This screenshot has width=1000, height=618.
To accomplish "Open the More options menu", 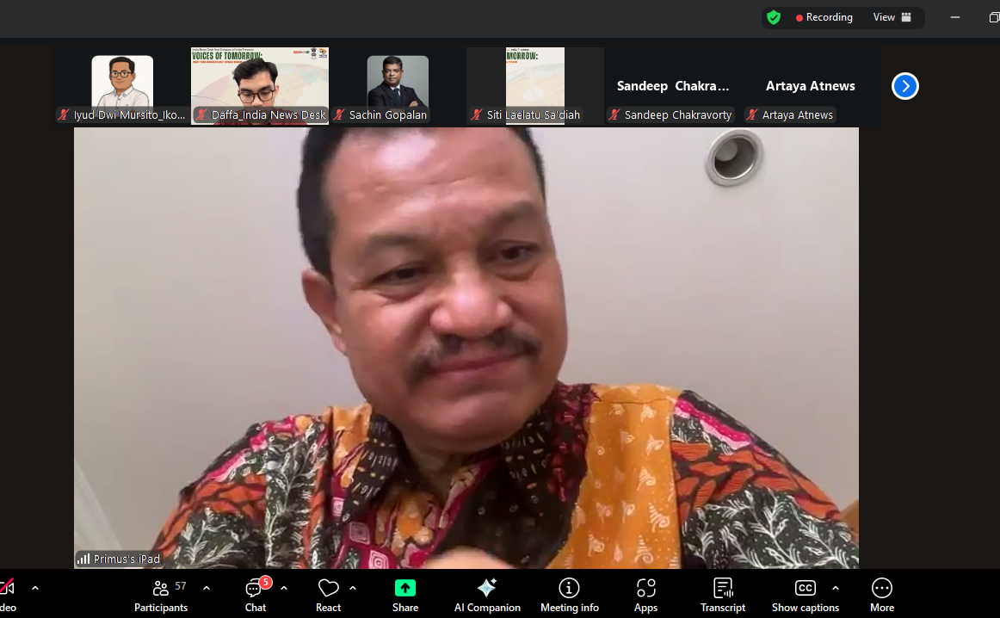I will (882, 596).
